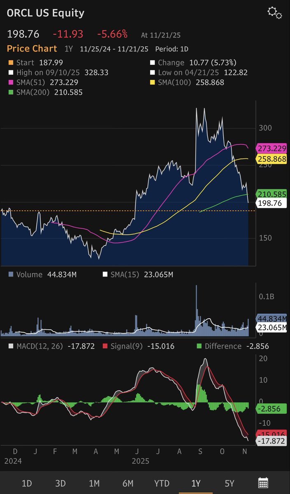Click the green SMA(200) legend swatch
This screenshot has height=494, width=290.
(x=10, y=93)
